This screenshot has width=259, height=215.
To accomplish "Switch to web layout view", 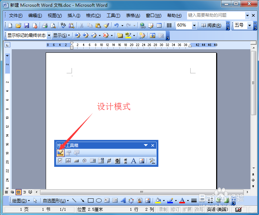I will (x=12, y=192).
